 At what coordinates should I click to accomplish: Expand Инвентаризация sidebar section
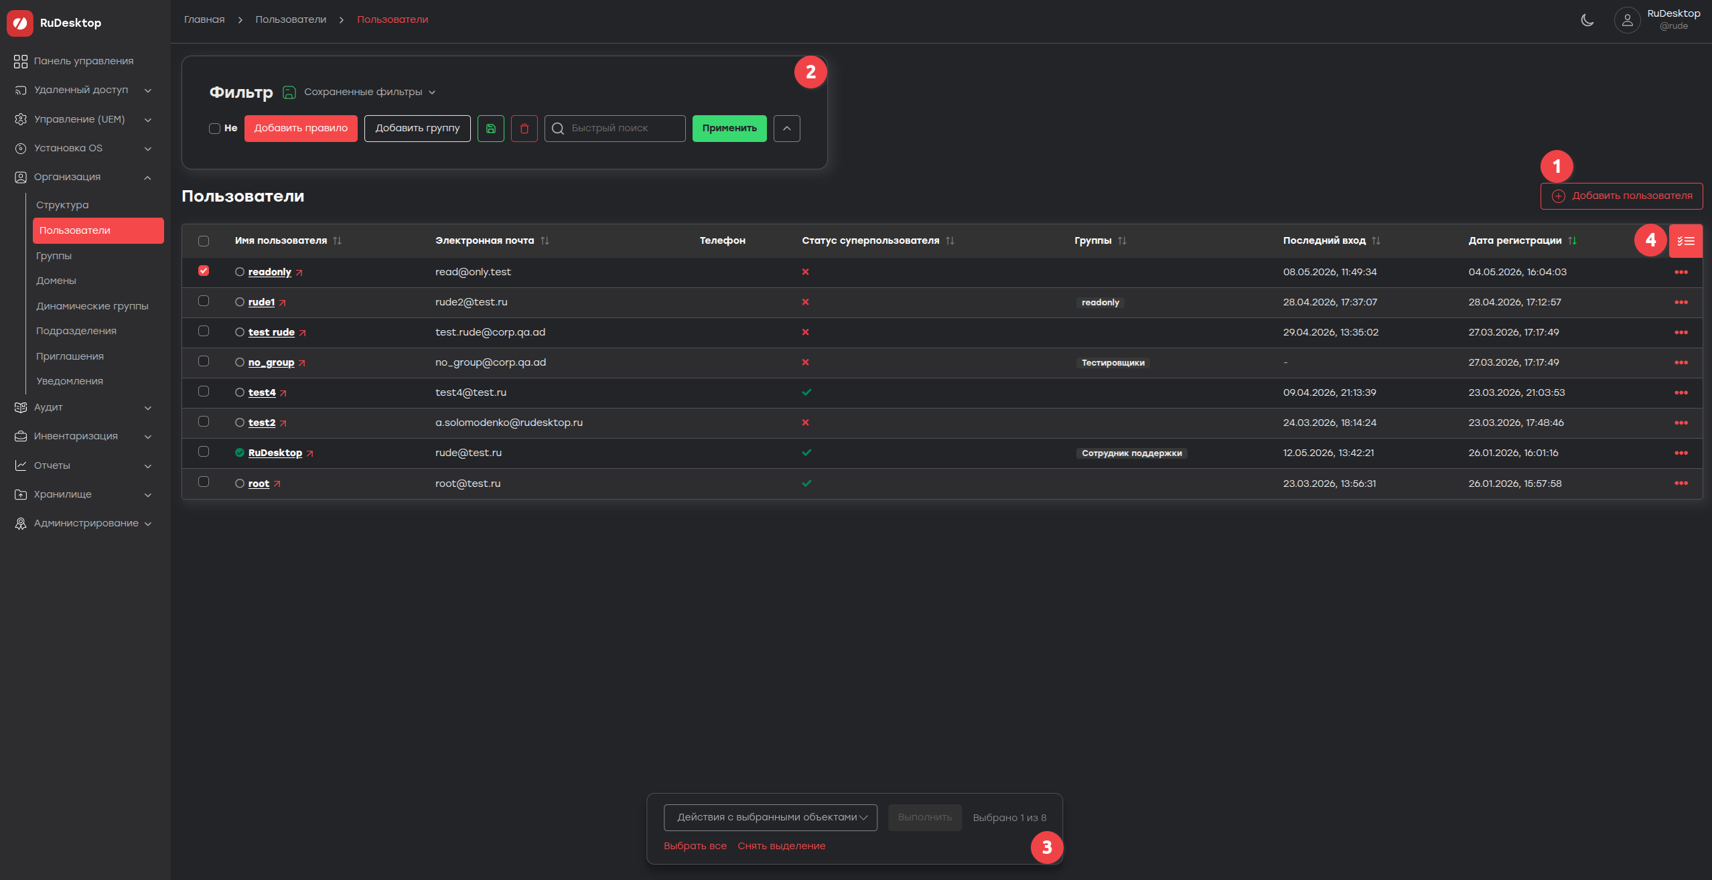coord(83,437)
